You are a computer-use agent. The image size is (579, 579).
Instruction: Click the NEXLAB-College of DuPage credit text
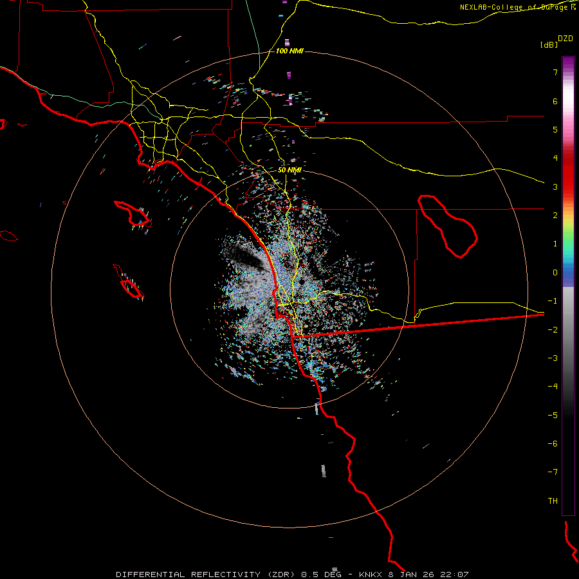[518, 7]
